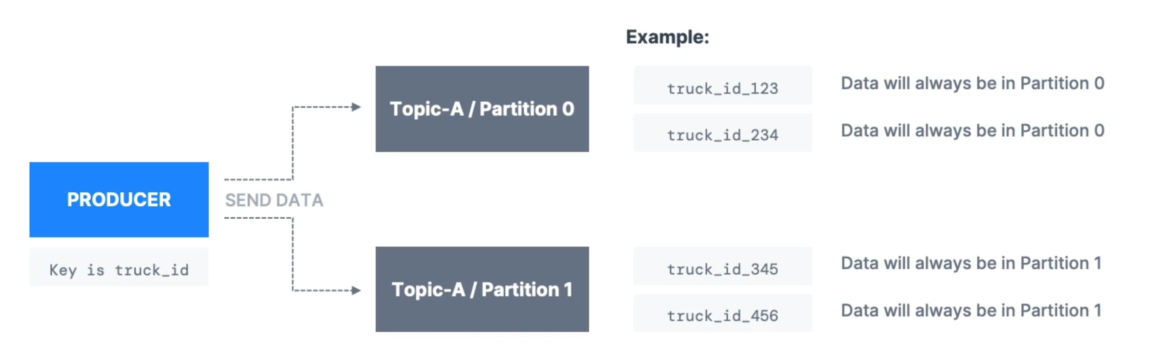Click the arrowhead pointing to Partition 1
This screenshot has height=349, width=1165.
click(x=356, y=290)
